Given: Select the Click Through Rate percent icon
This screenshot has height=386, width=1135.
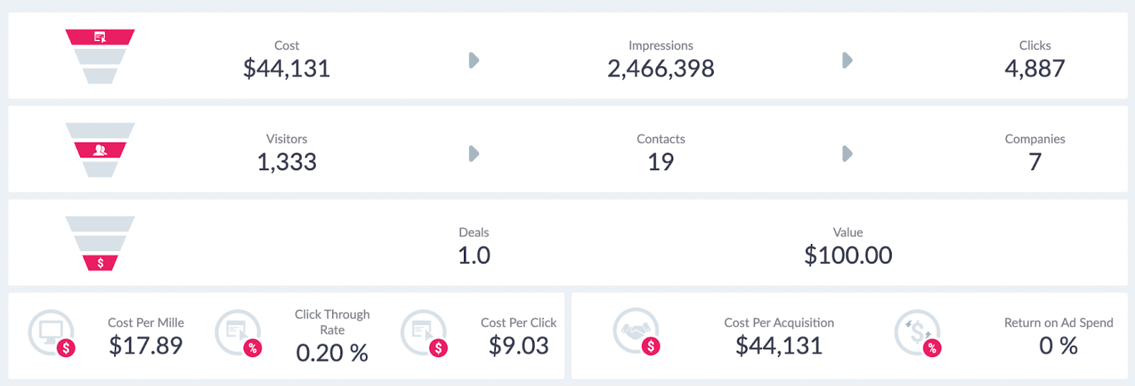Looking at the screenshot, I should click(x=238, y=333).
